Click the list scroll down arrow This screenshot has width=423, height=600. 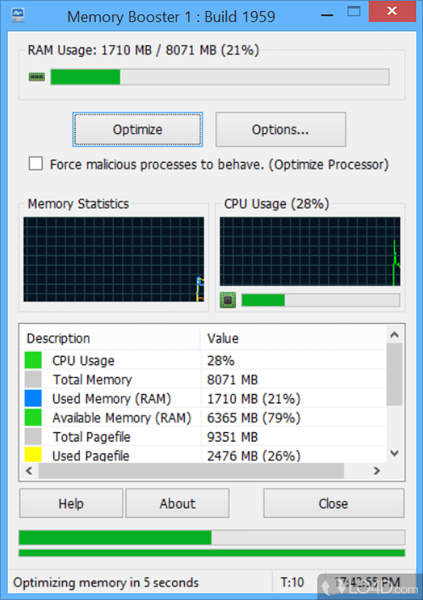[394, 454]
